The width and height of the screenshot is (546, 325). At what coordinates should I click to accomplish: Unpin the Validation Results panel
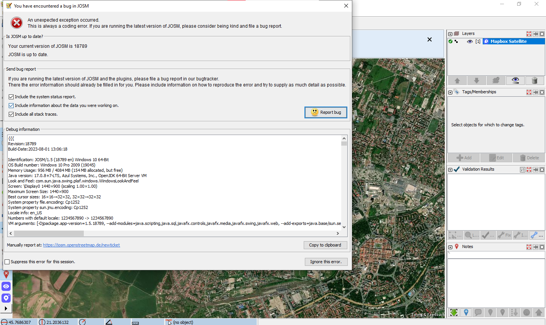535,170
